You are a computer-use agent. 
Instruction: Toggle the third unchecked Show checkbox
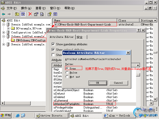click(x=53, y=55)
